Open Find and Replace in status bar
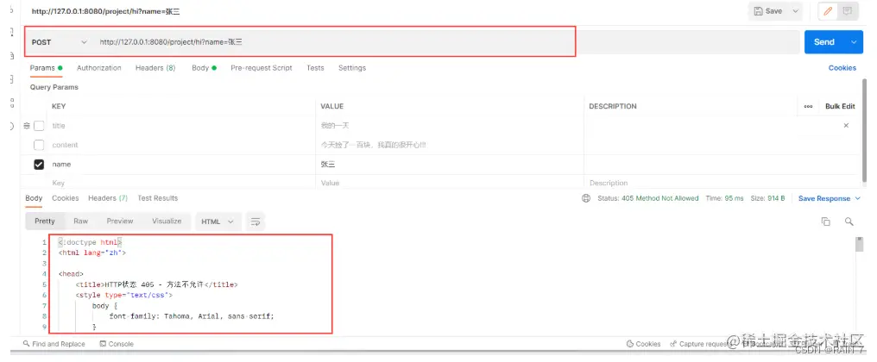The image size is (877, 362). tap(54, 344)
